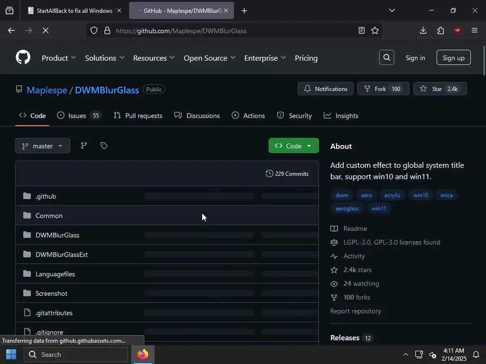Toggle reader view icon in address bar
Screen dimensions: 486x364
coord(361,30)
